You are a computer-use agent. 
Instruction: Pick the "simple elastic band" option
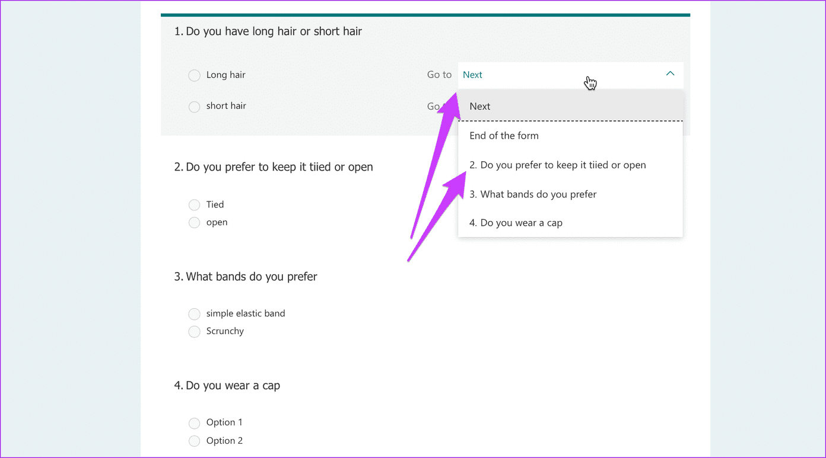pyautogui.click(x=194, y=313)
